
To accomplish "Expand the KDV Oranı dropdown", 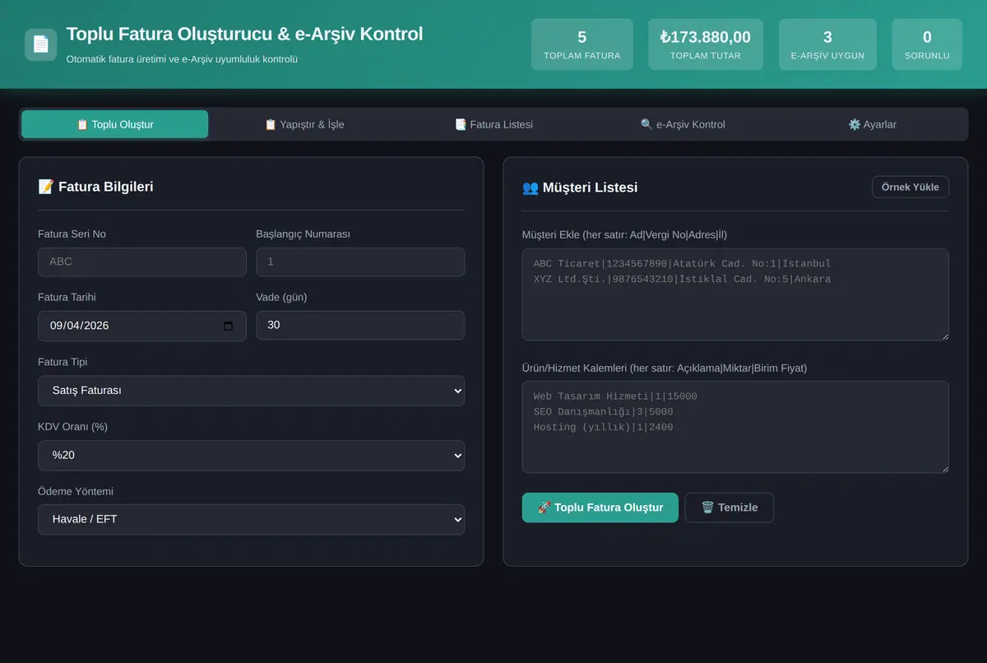I will (251, 455).
